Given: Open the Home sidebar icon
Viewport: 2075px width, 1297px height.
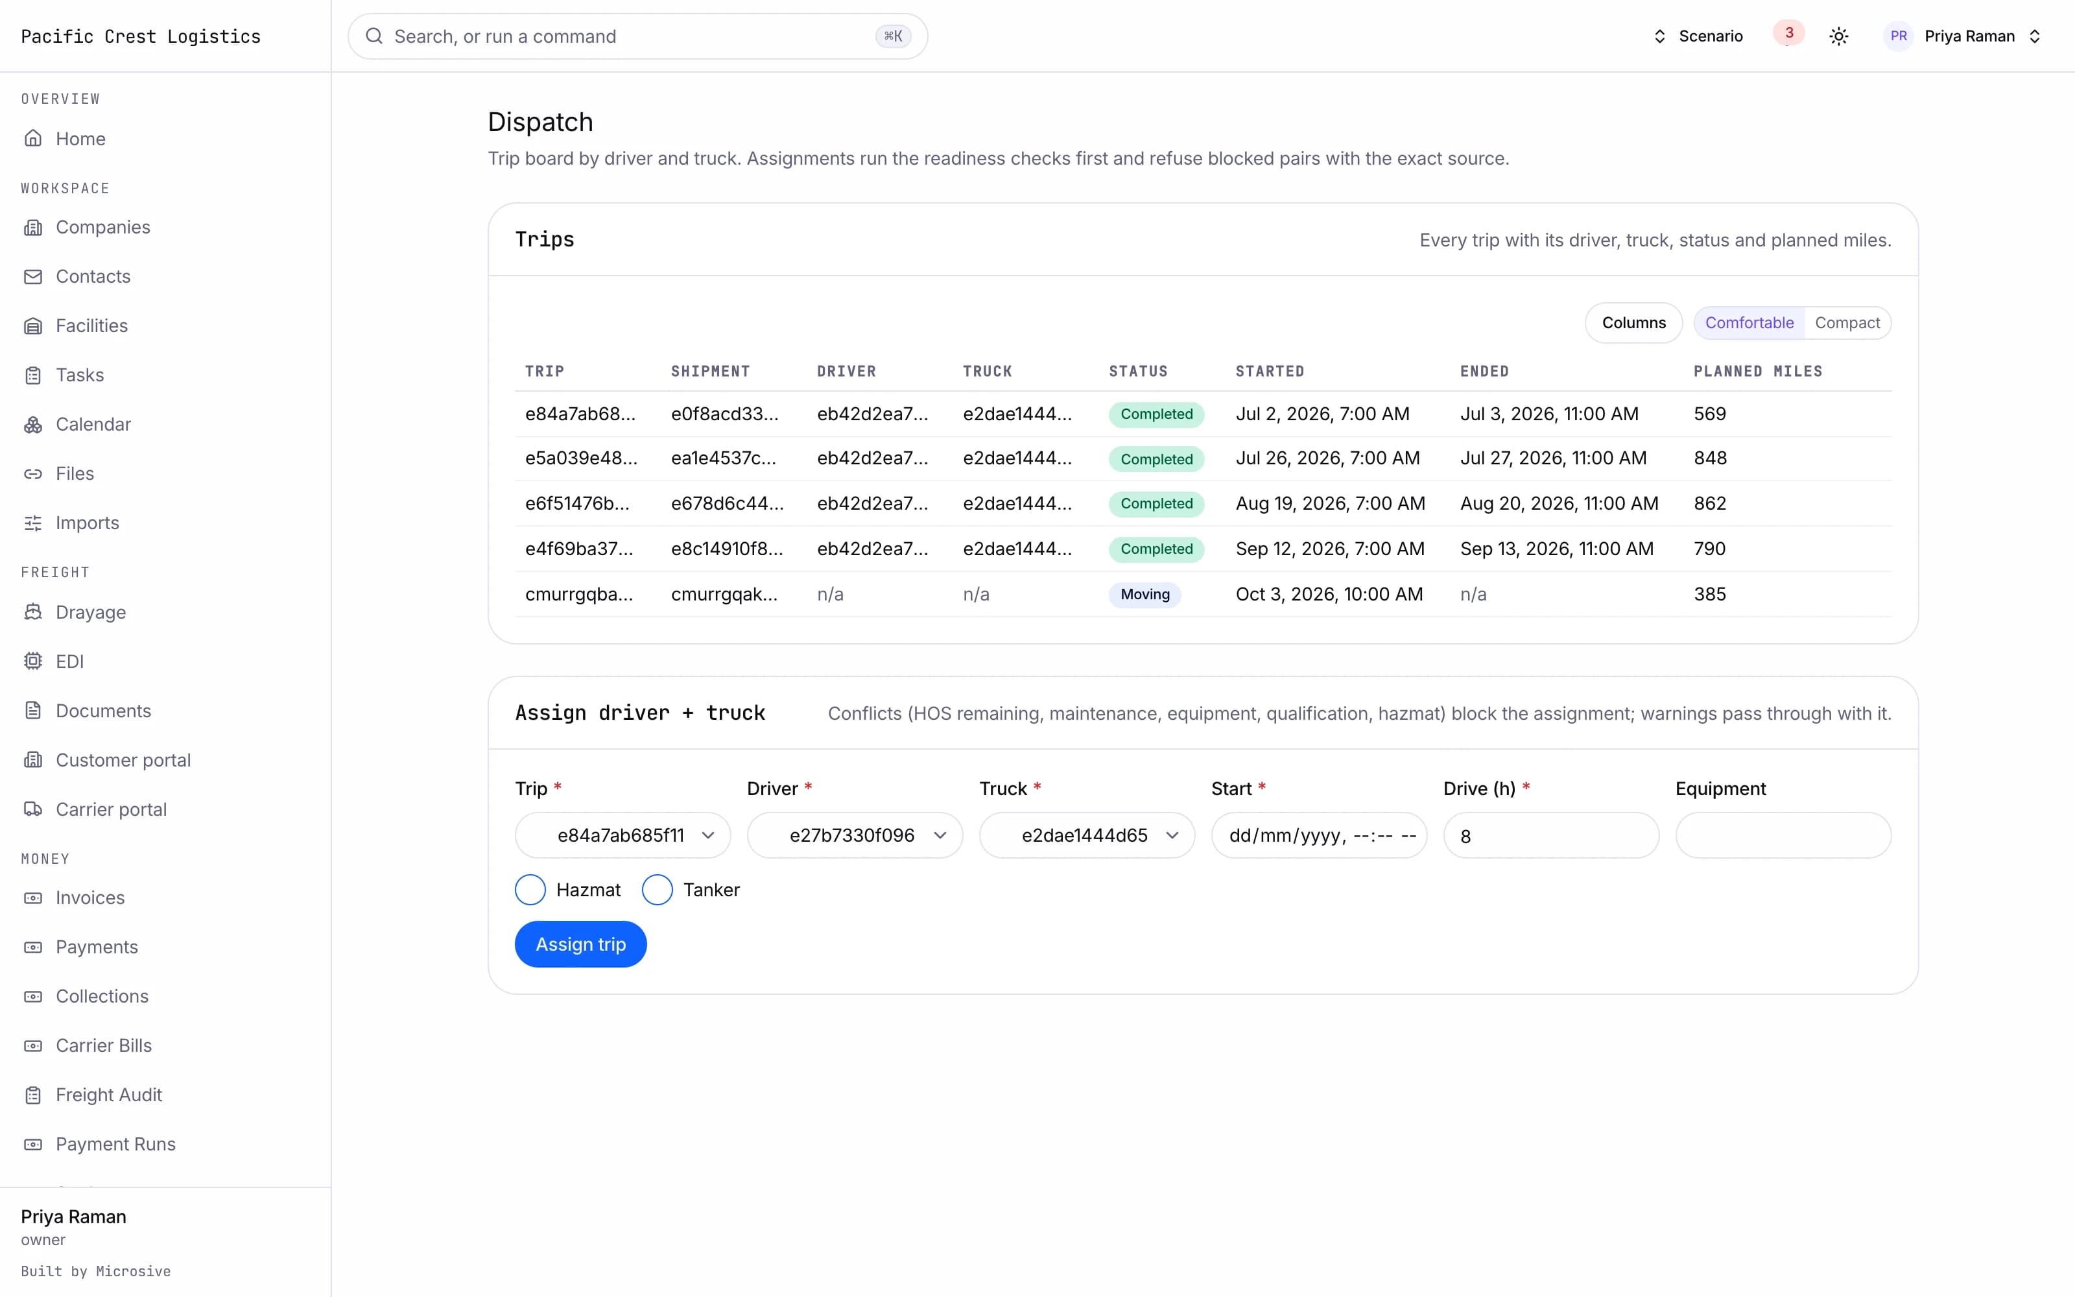Looking at the screenshot, I should [x=32, y=138].
